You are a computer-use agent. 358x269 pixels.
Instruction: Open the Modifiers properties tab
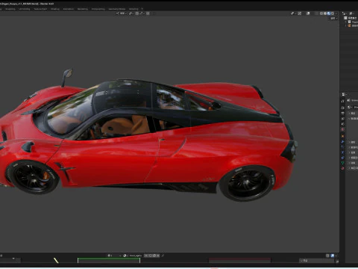[x=343, y=142]
